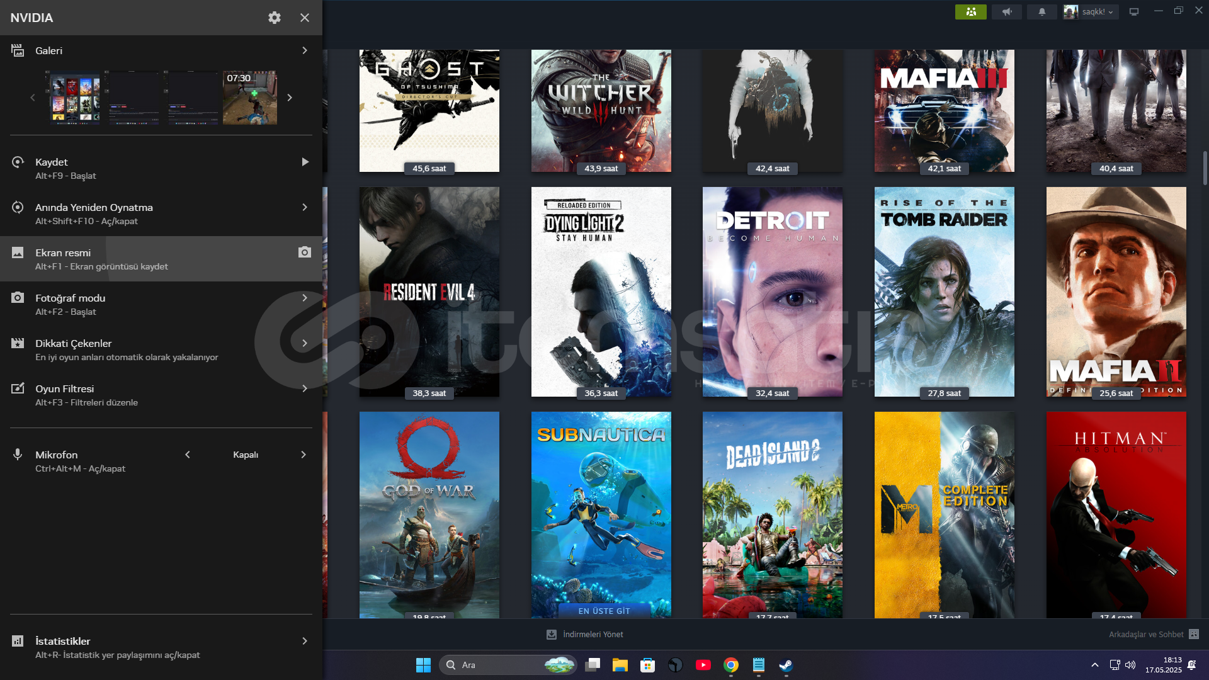This screenshot has height=680, width=1209.
Task: Select the Ekran resmi entry
Action: [161, 259]
